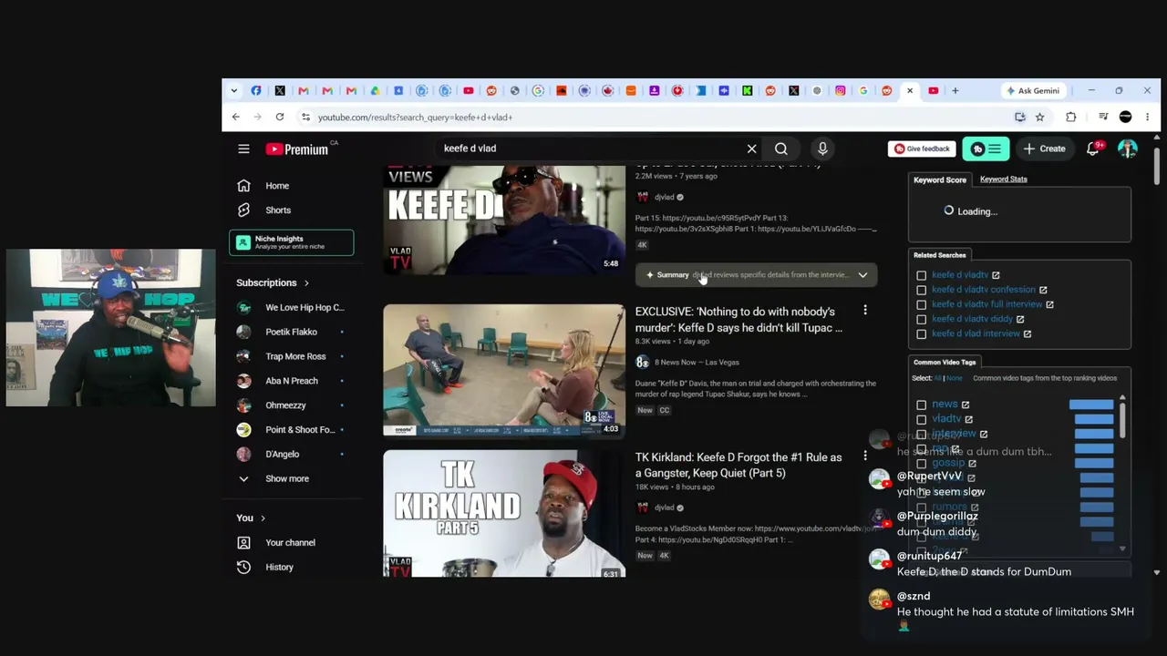
Task: Select None for common video tags
Action: tap(954, 378)
